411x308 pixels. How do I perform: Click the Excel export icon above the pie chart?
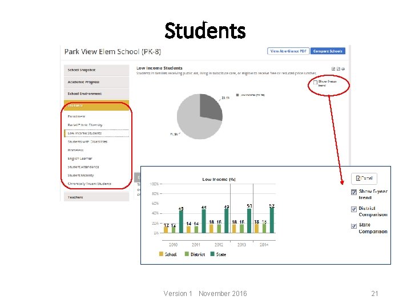[333, 69]
